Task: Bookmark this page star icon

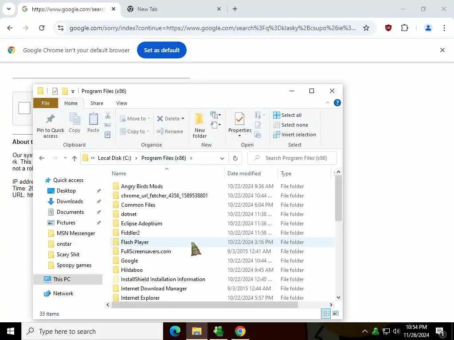Action: coord(366,28)
